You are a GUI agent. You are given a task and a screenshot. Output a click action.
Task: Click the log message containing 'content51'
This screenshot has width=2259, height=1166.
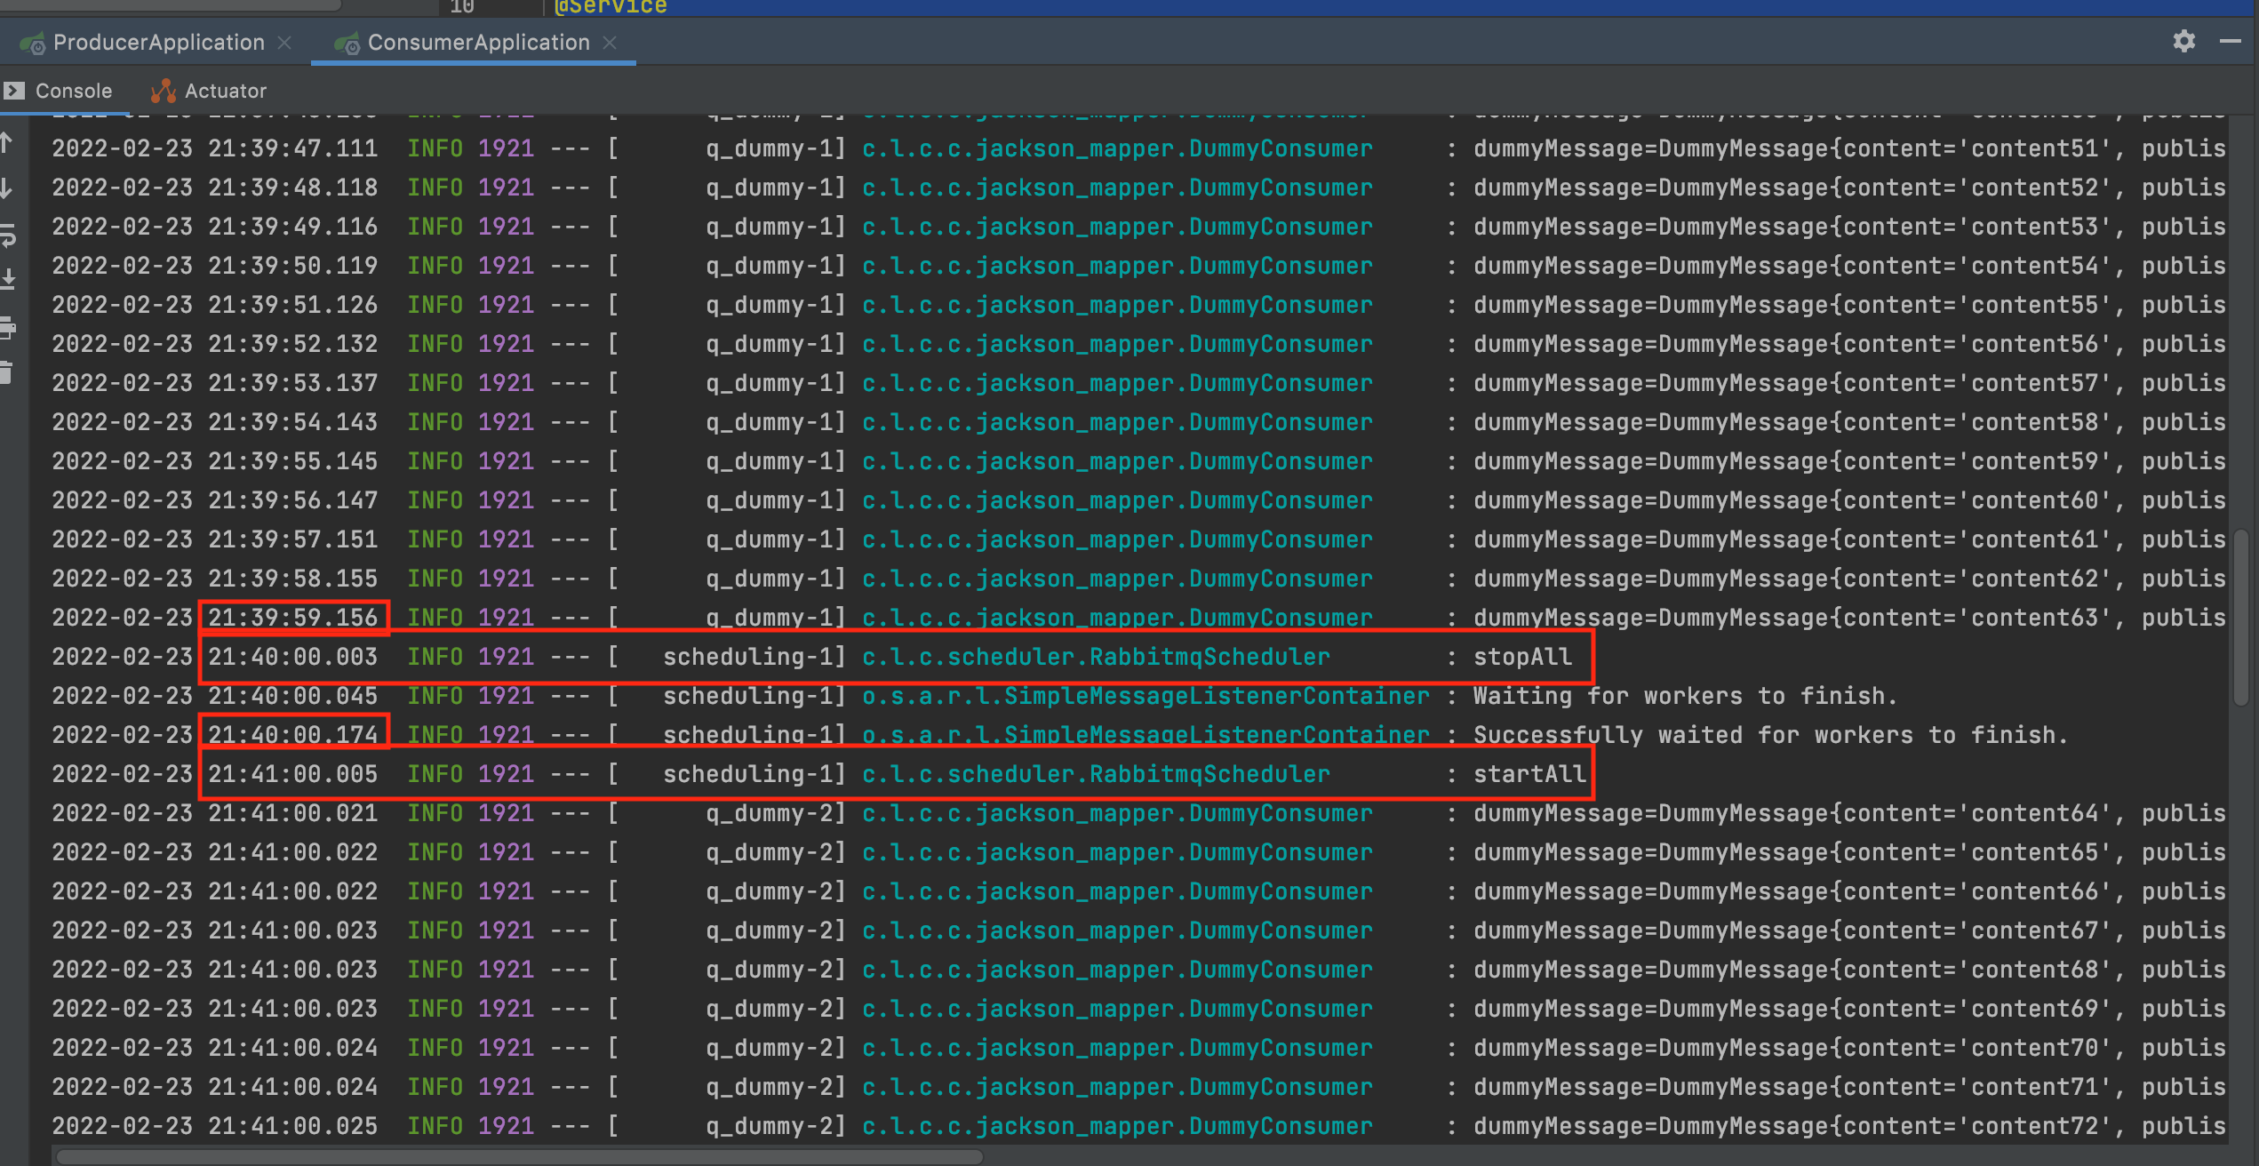pos(1849,148)
